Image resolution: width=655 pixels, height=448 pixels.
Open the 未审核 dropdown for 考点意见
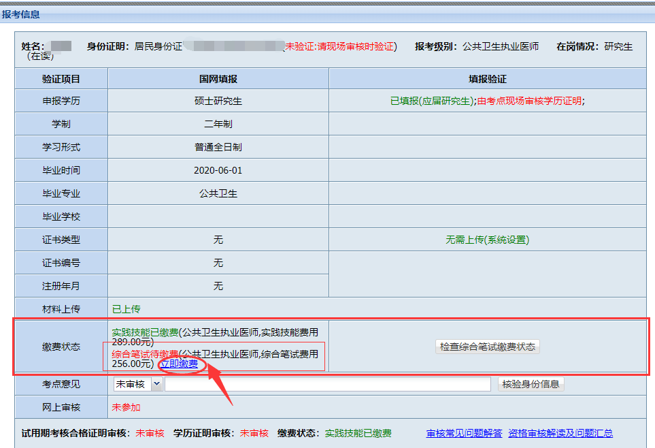(x=138, y=384)
